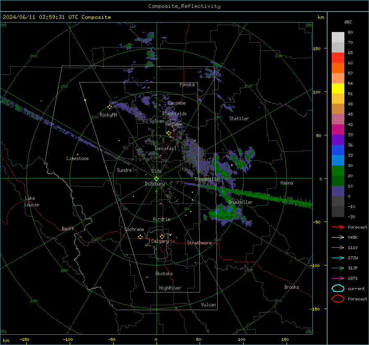Select the bright green 30-20 dBZ swatch
The image size is (369, 345).
[x=338, y=171]
